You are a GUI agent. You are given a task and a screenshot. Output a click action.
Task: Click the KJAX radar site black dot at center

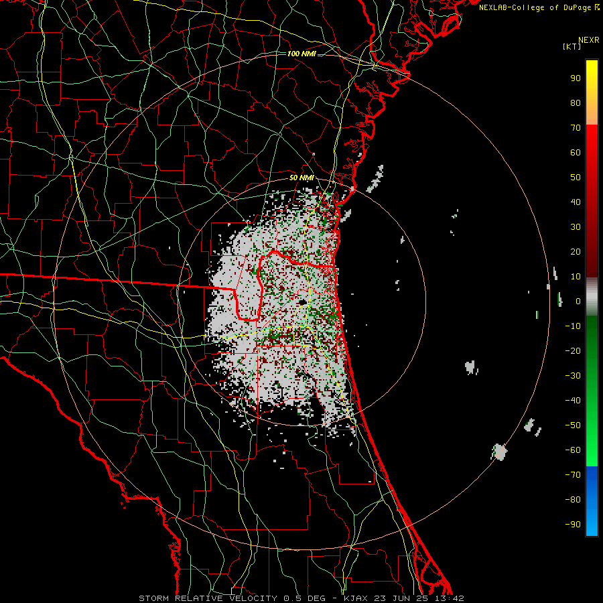(x=303, y=302)
